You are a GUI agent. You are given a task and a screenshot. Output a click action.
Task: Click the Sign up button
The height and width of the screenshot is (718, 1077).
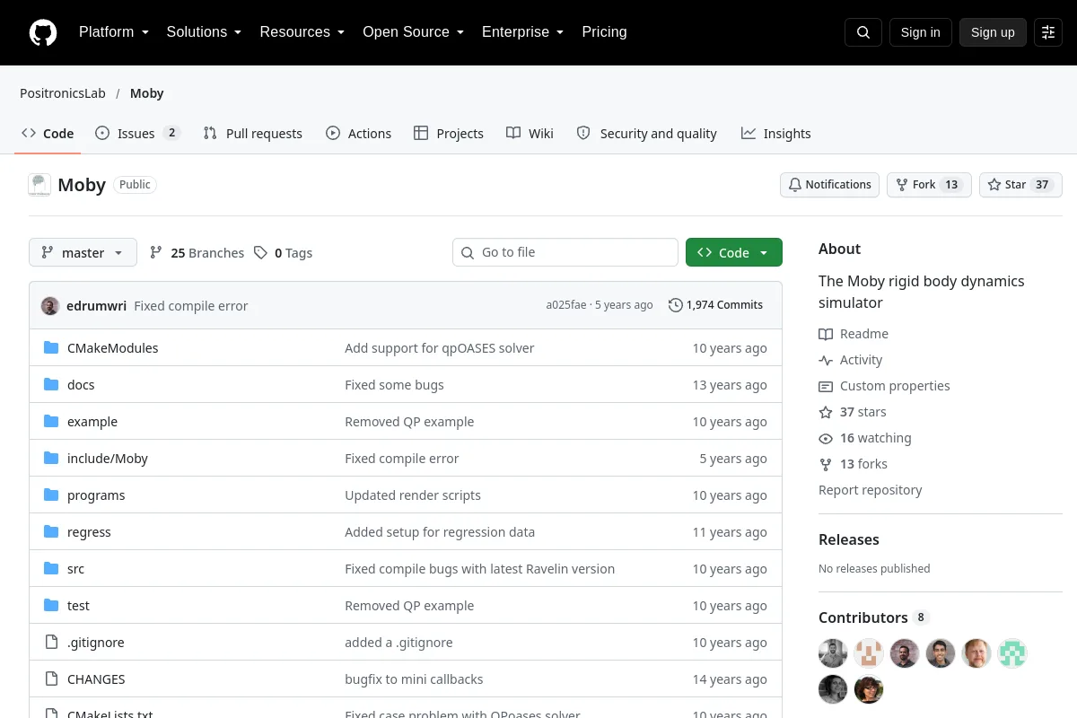tap(993, 32)
